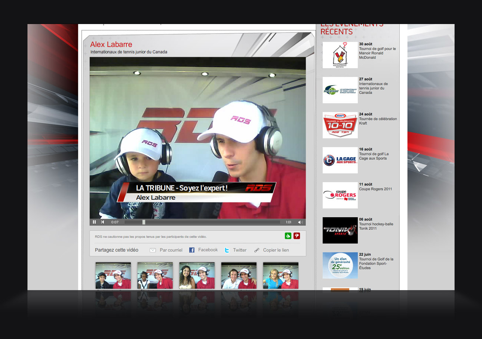This screenshot has width=482, height=339.
Task: Open "Tournoi de Golf de la Fondation Sport-Études" link
Action: pos(376,264)
